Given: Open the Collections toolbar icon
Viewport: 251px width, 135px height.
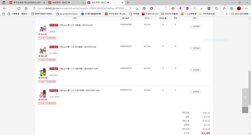Looking at the screenshot, I should pyautogui.click(x=231, y=8).
